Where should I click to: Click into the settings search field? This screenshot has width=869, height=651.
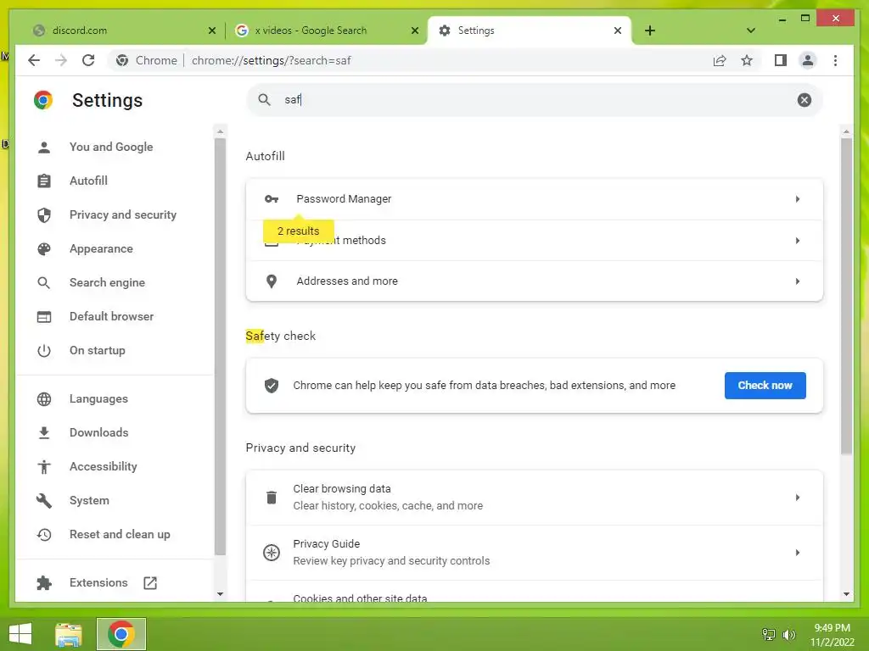click(535, 100)
